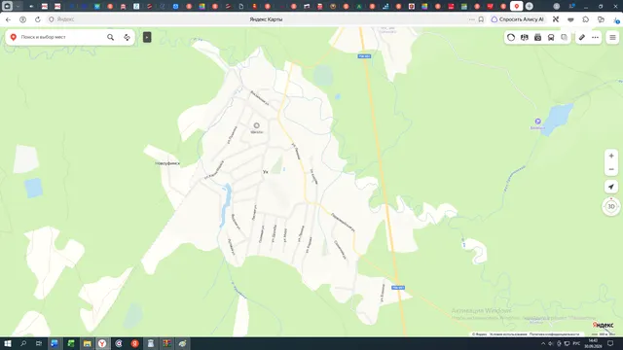Screen dimensions: 623x350
Task: Reload the page with the refresh icon
Action: pyautogui.click(x=38, y=19)
